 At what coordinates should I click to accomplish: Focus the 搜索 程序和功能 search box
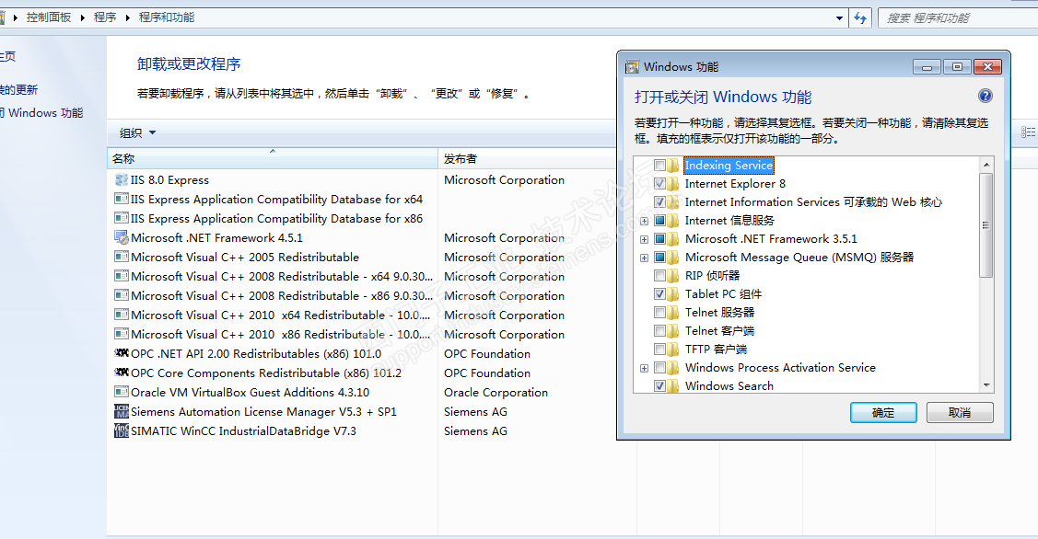click(959, 17)
